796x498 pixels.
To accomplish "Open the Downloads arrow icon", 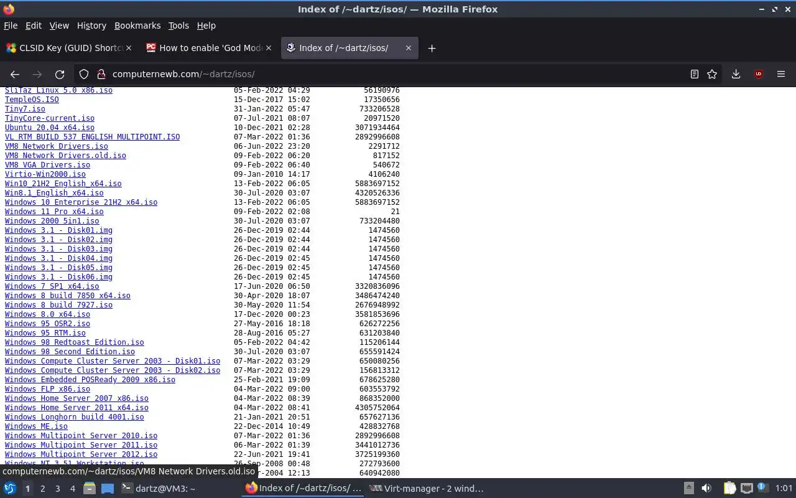I will click(736, 74).
